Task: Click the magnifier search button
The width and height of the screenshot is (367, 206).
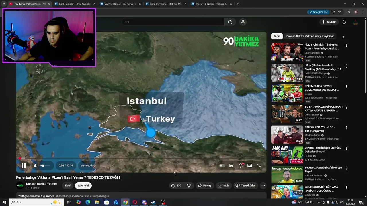Action: pyautogui.click(x=230, y=22)
